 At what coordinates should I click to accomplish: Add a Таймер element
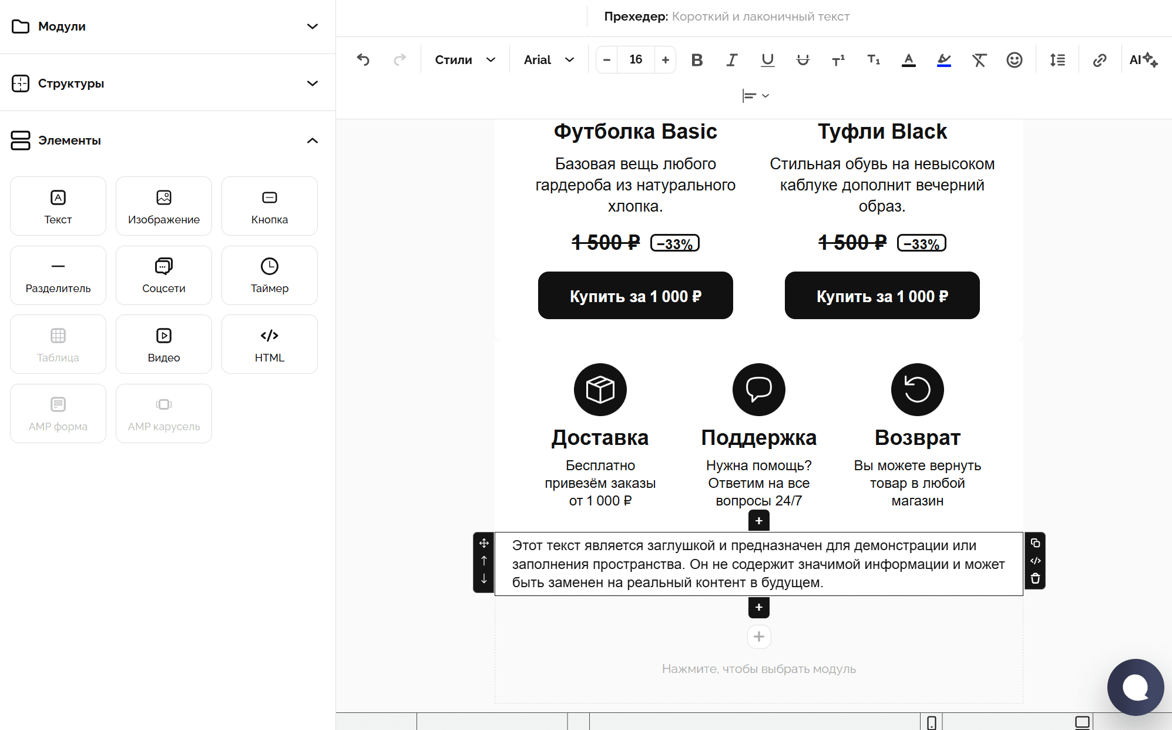(270, 275)
